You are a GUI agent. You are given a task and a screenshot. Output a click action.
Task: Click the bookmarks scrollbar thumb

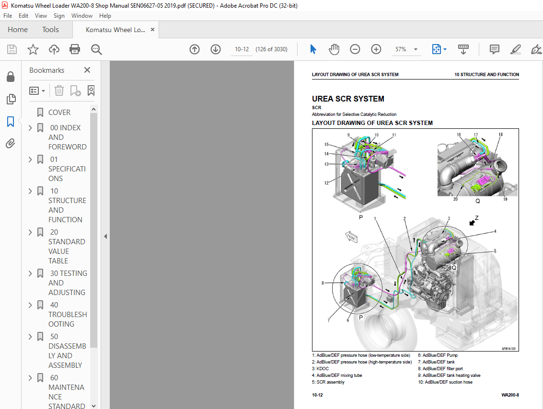click(x=93, y=230)
